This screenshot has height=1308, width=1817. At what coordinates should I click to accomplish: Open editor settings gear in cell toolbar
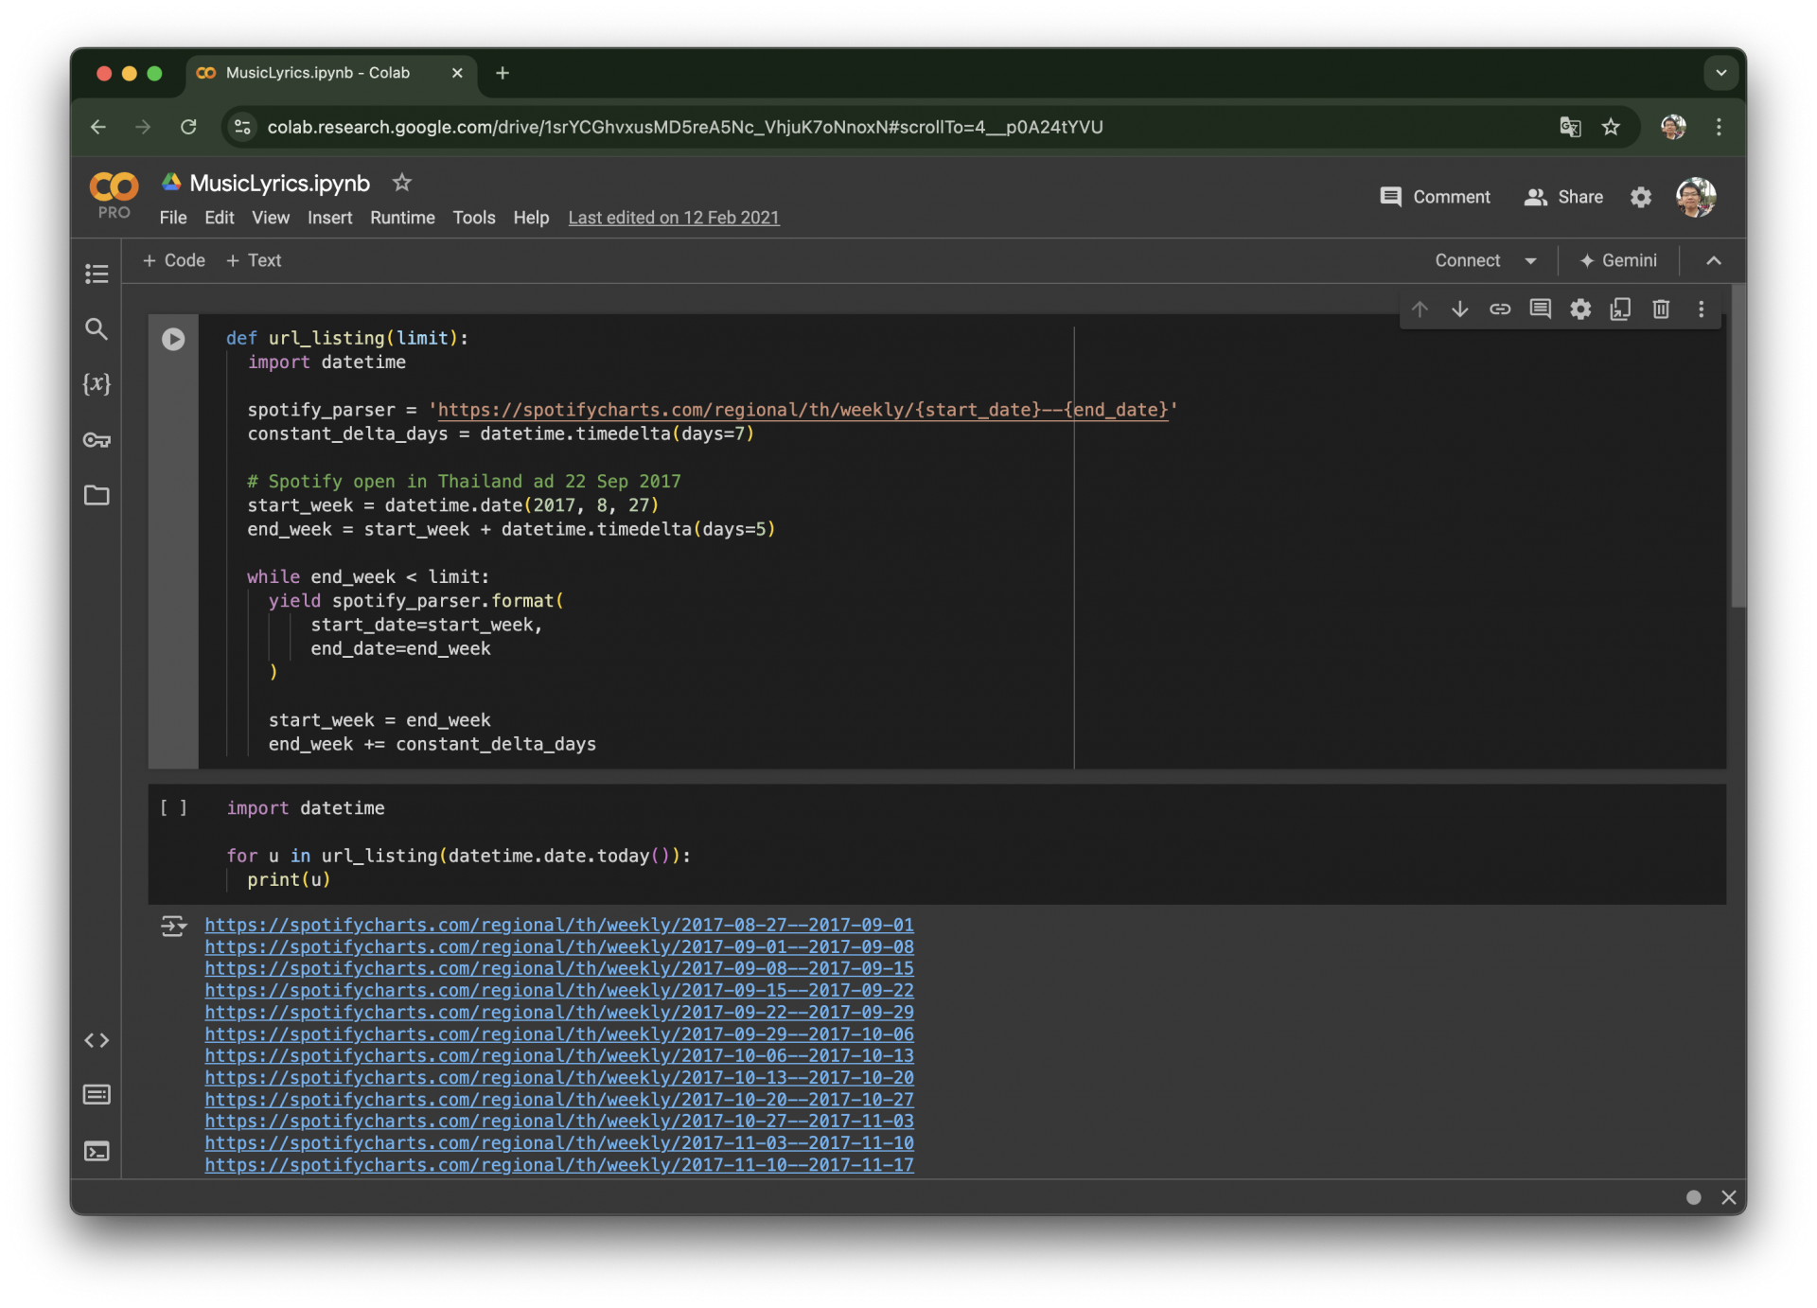click(1580, 309)
